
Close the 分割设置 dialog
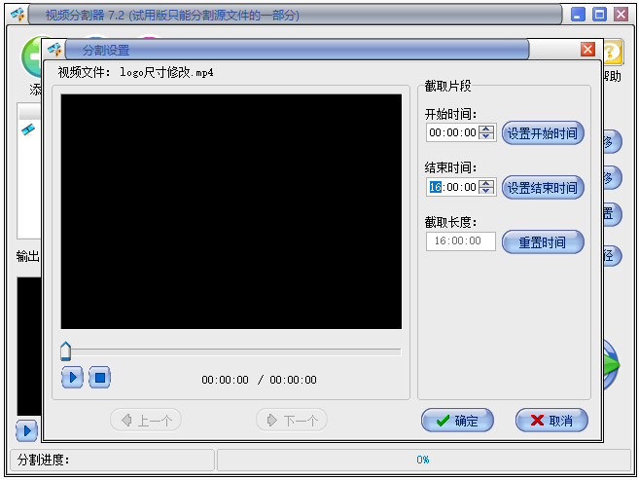click(587, 50)
